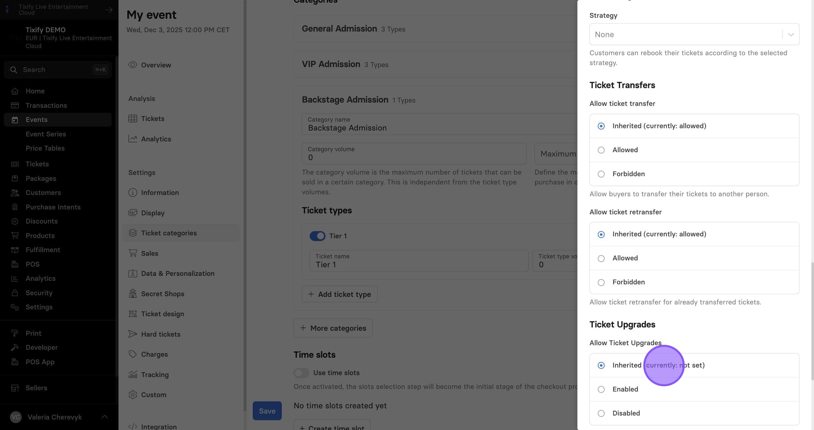Select Allowed for ticket retransfer
The height and width of the screenshot is (430, 814).
point(694,258)
